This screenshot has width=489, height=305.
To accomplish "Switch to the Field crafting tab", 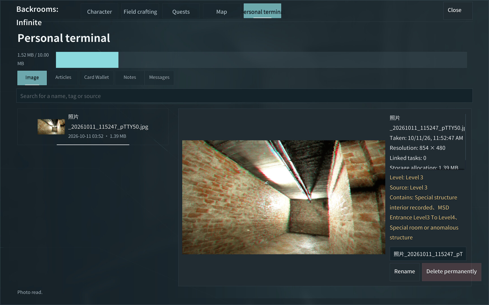I will (x=140, y=12).
